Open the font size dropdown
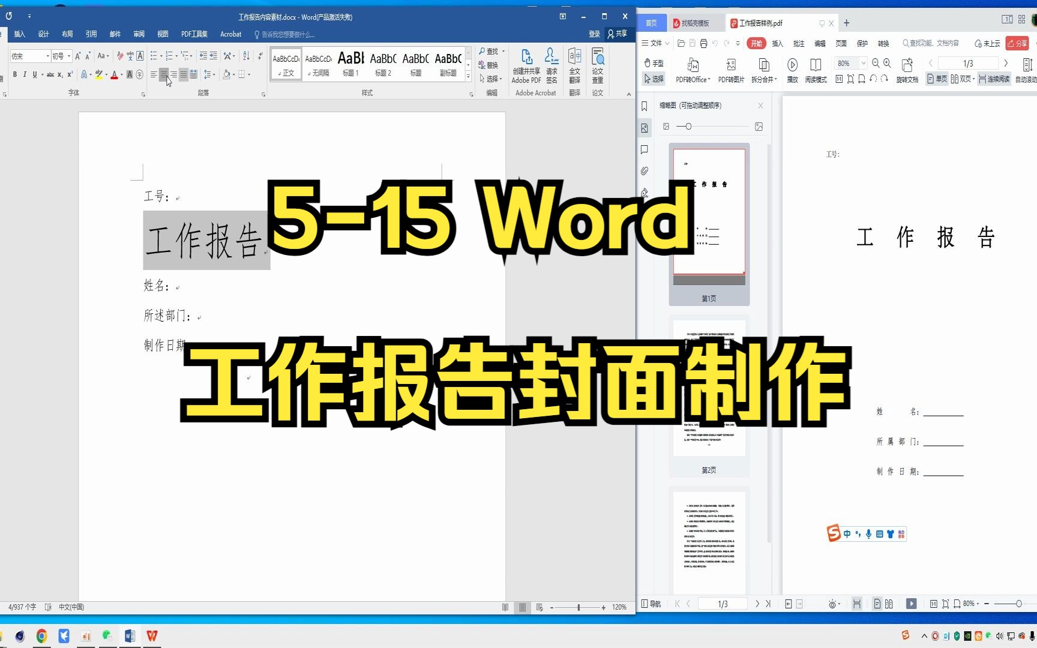This screenshot has width=1037, height=648. pos(69,56)
